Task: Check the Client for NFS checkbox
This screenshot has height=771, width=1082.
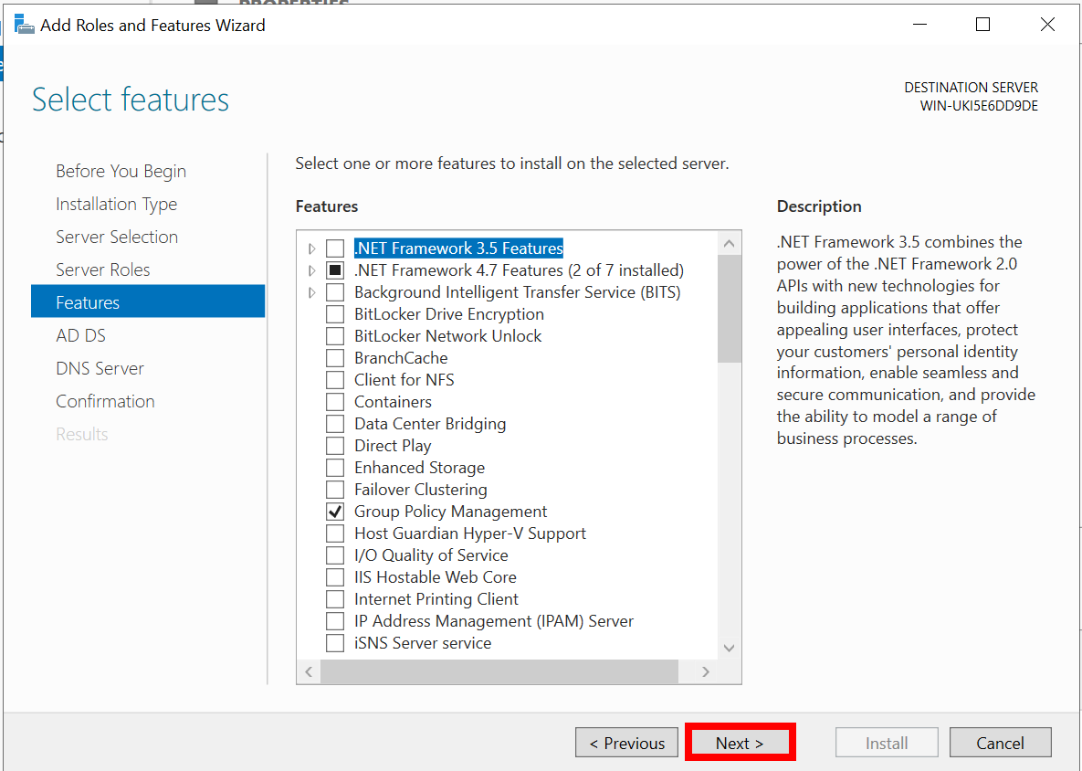Action: pyautogui.click(x=335, y=380)
